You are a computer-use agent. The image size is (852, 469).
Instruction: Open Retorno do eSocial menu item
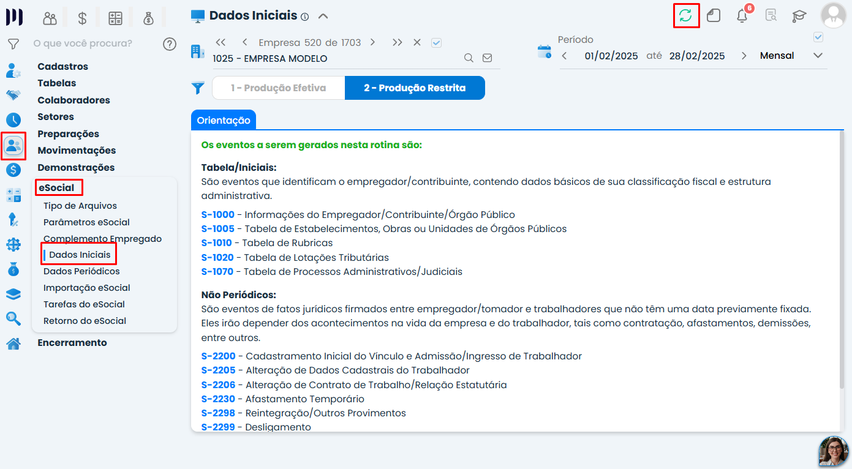pos(85,321)
